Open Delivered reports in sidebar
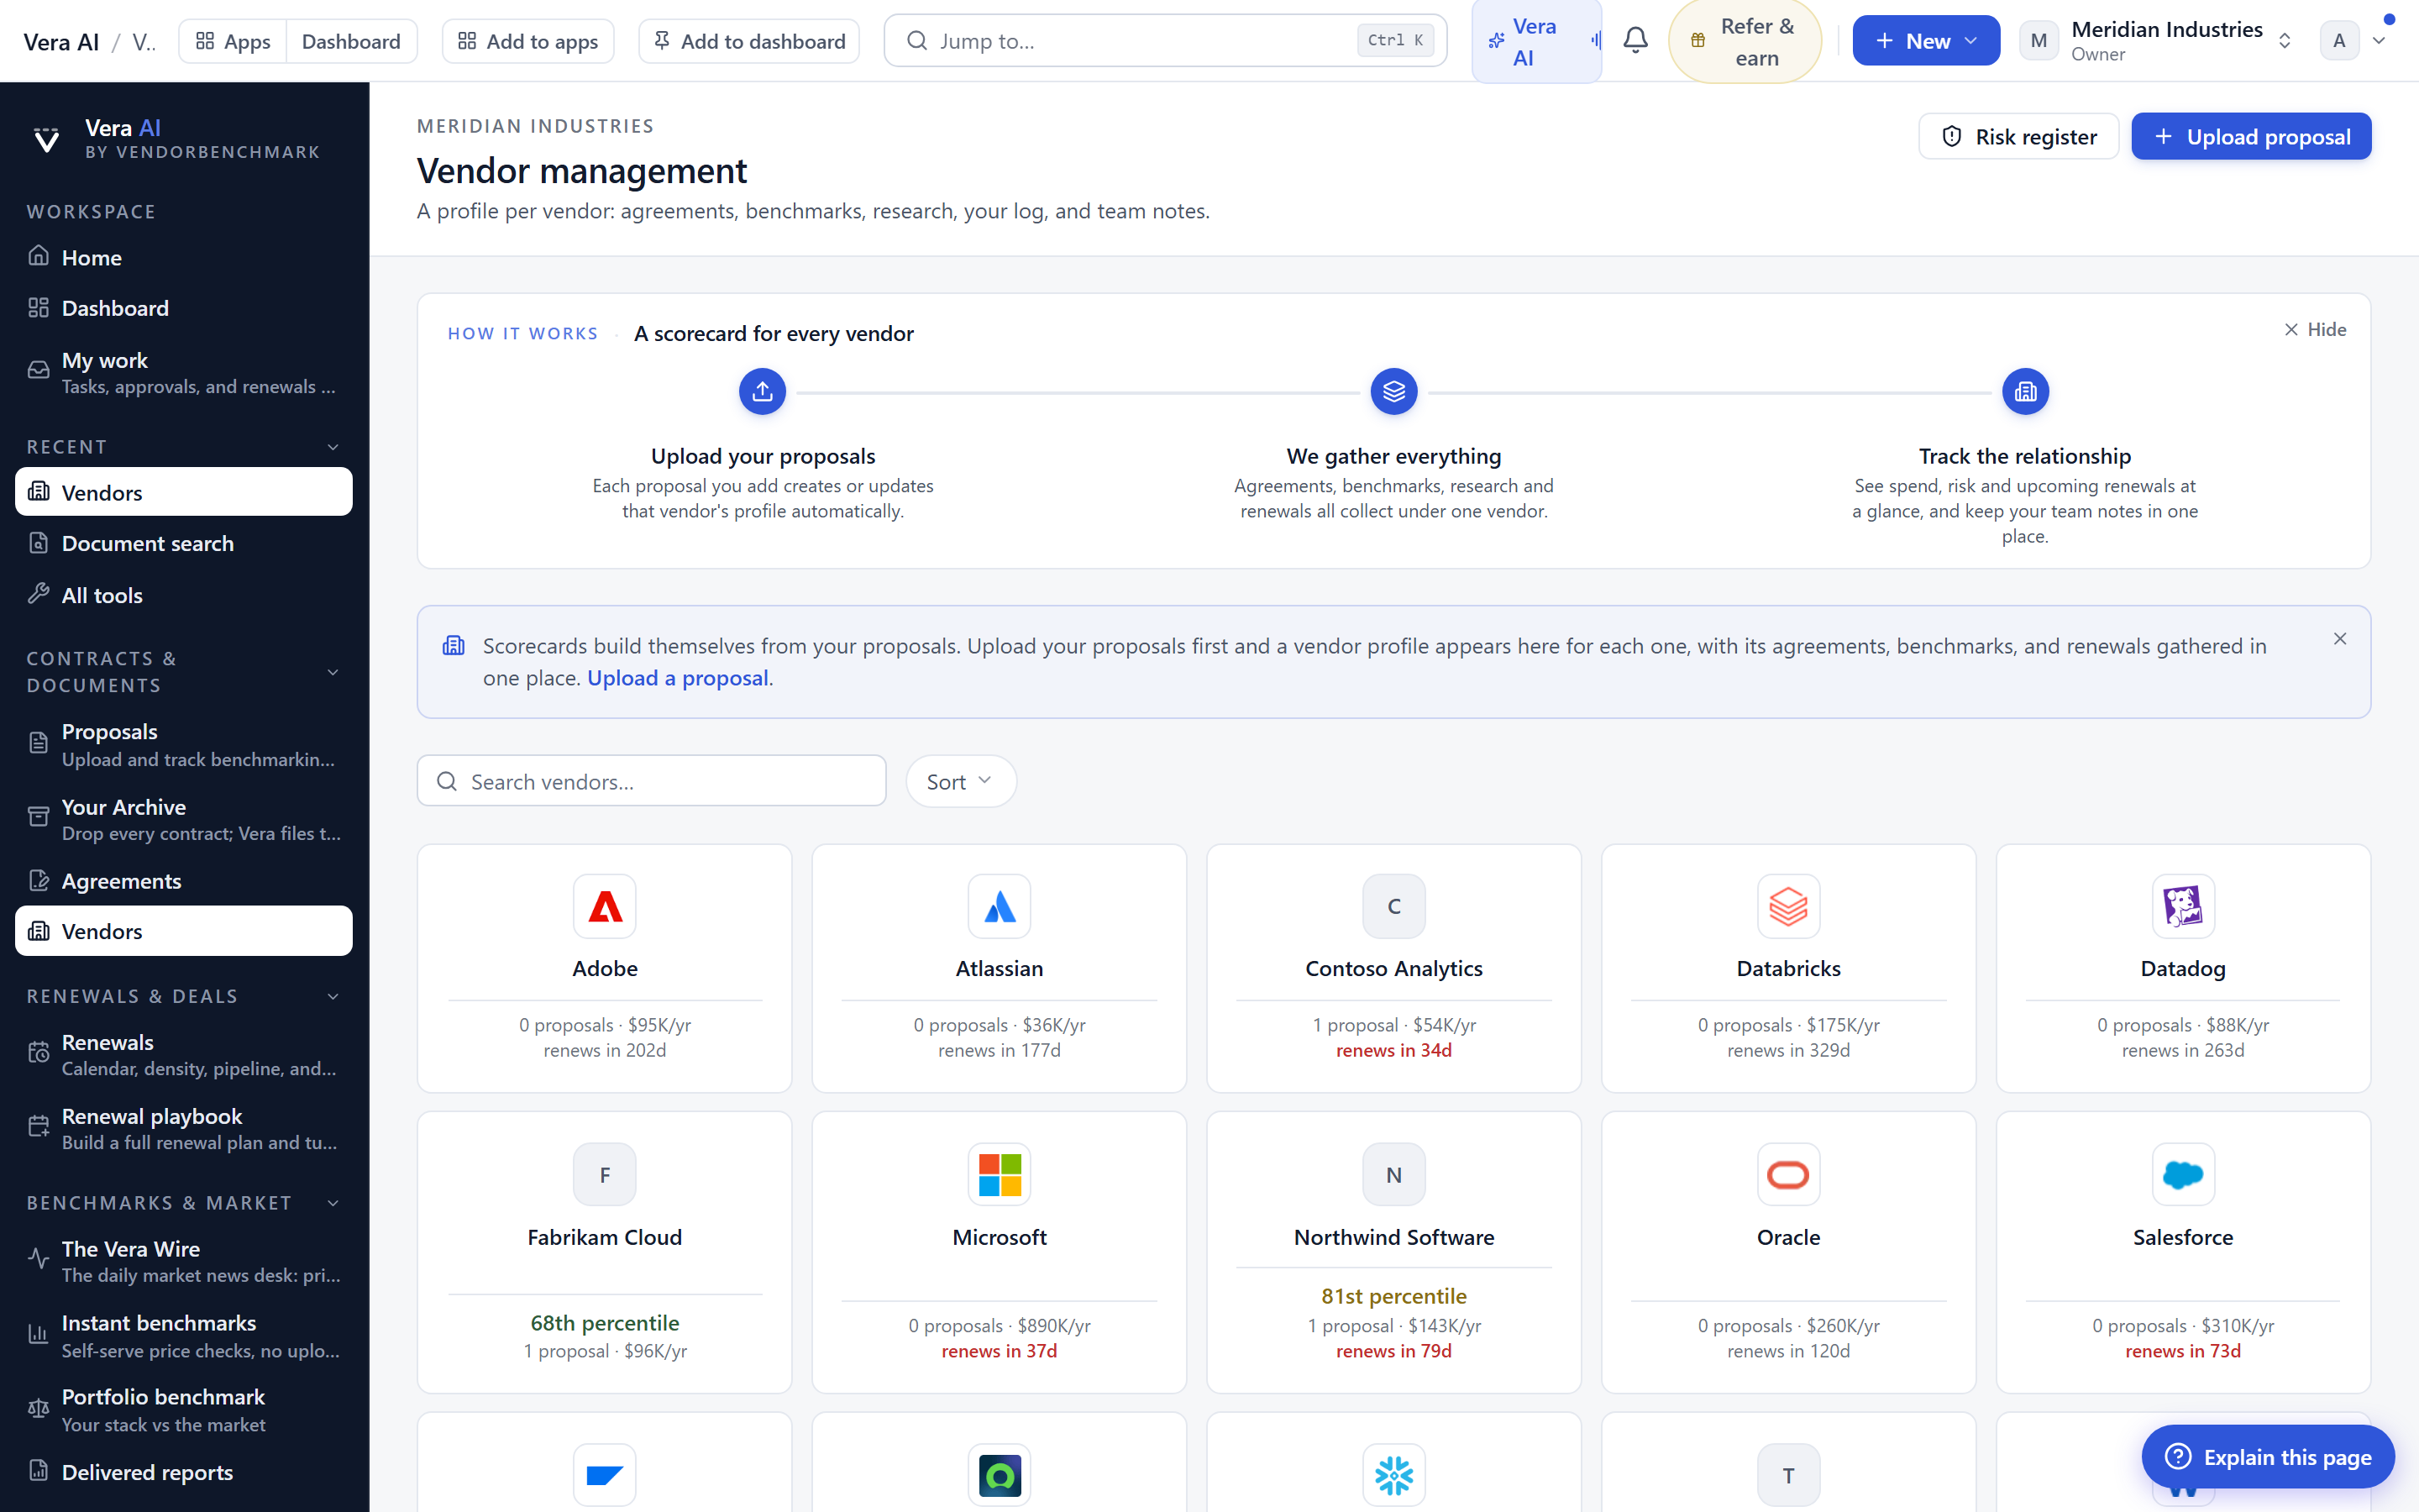2419x1512 pixels. 184,1471
